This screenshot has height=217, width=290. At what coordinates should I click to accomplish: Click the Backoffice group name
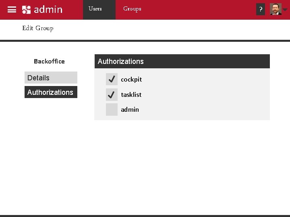click(x=49, y=61)
